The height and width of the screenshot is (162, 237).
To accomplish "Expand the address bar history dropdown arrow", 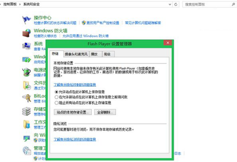I will [x=170, y=4].
